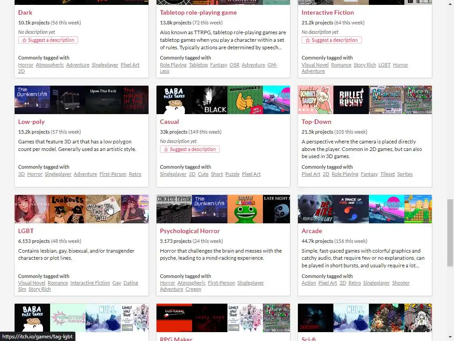454x341 pixels.
Task: Click Suggest a description under Dark
Action: [x=48, y=40]
